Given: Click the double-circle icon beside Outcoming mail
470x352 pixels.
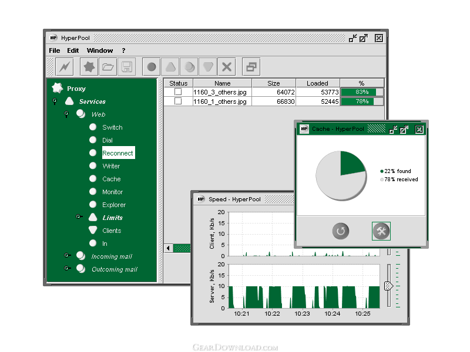Looking at the screenshot, I should pyautogui.click(x=80, y=269).
